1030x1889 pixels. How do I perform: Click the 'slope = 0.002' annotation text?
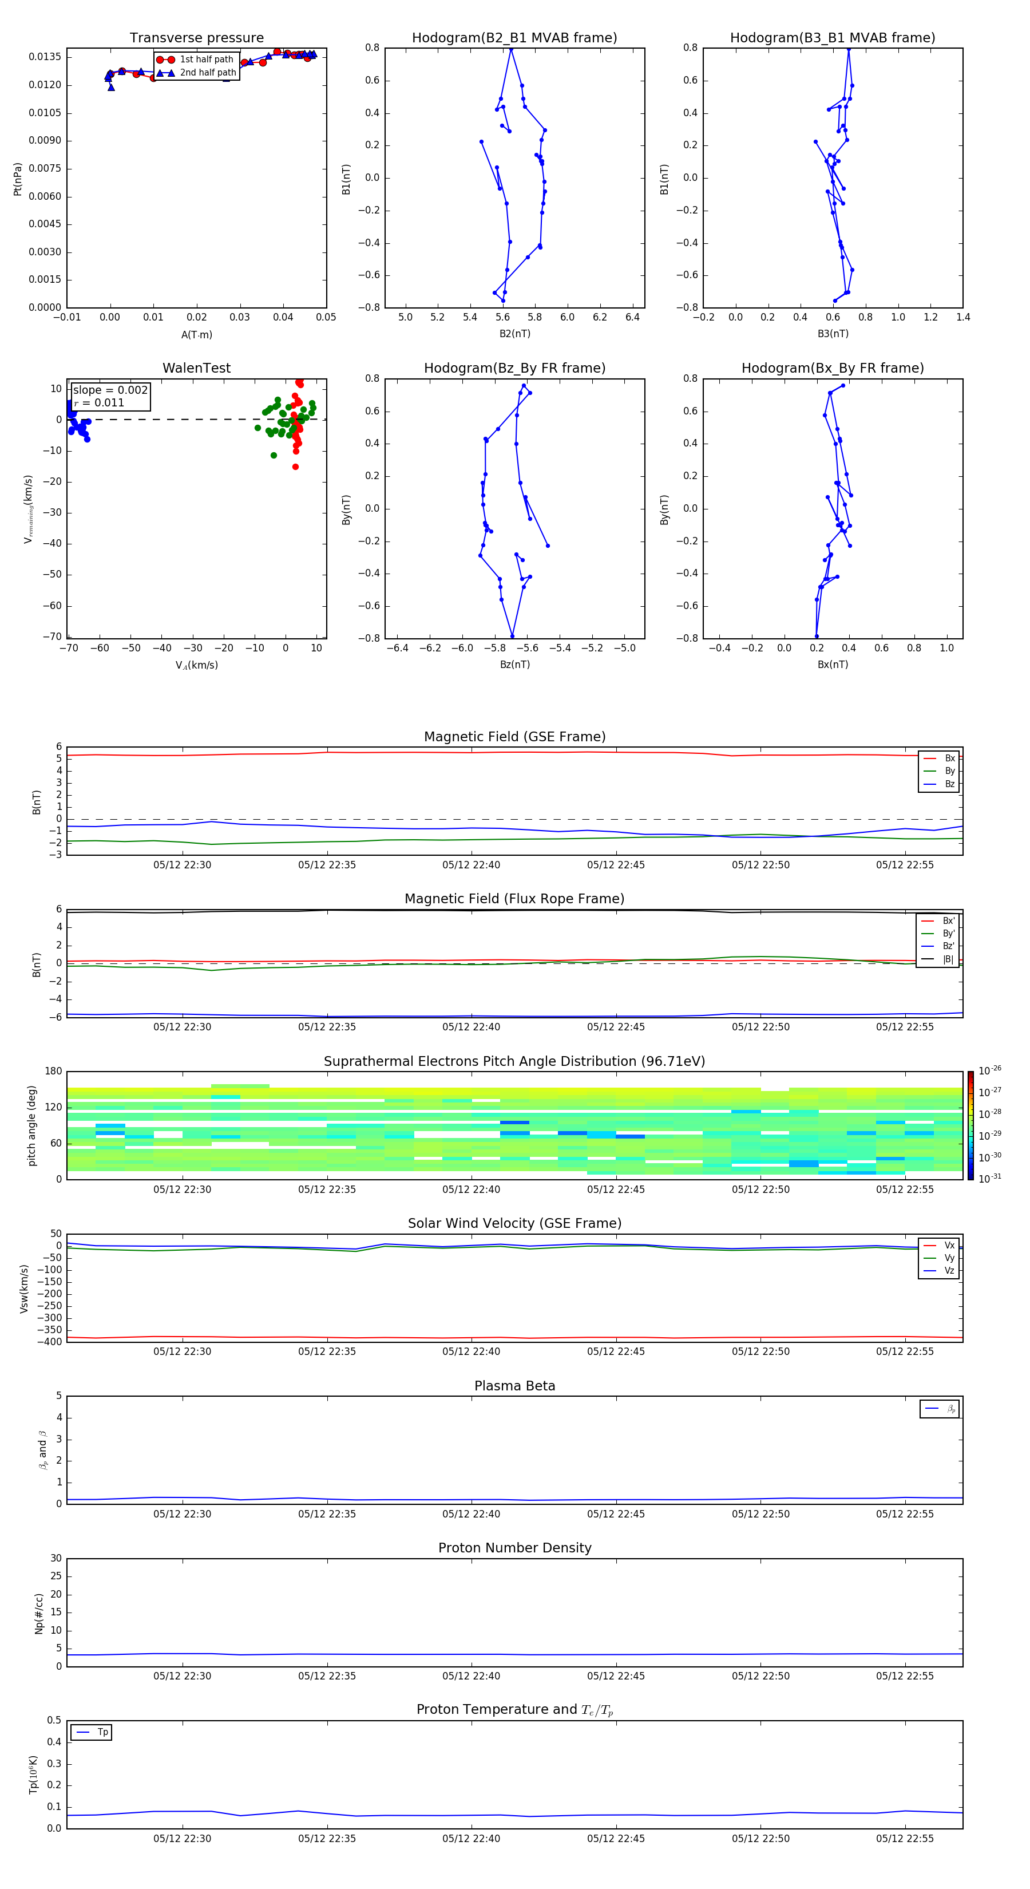110,390
